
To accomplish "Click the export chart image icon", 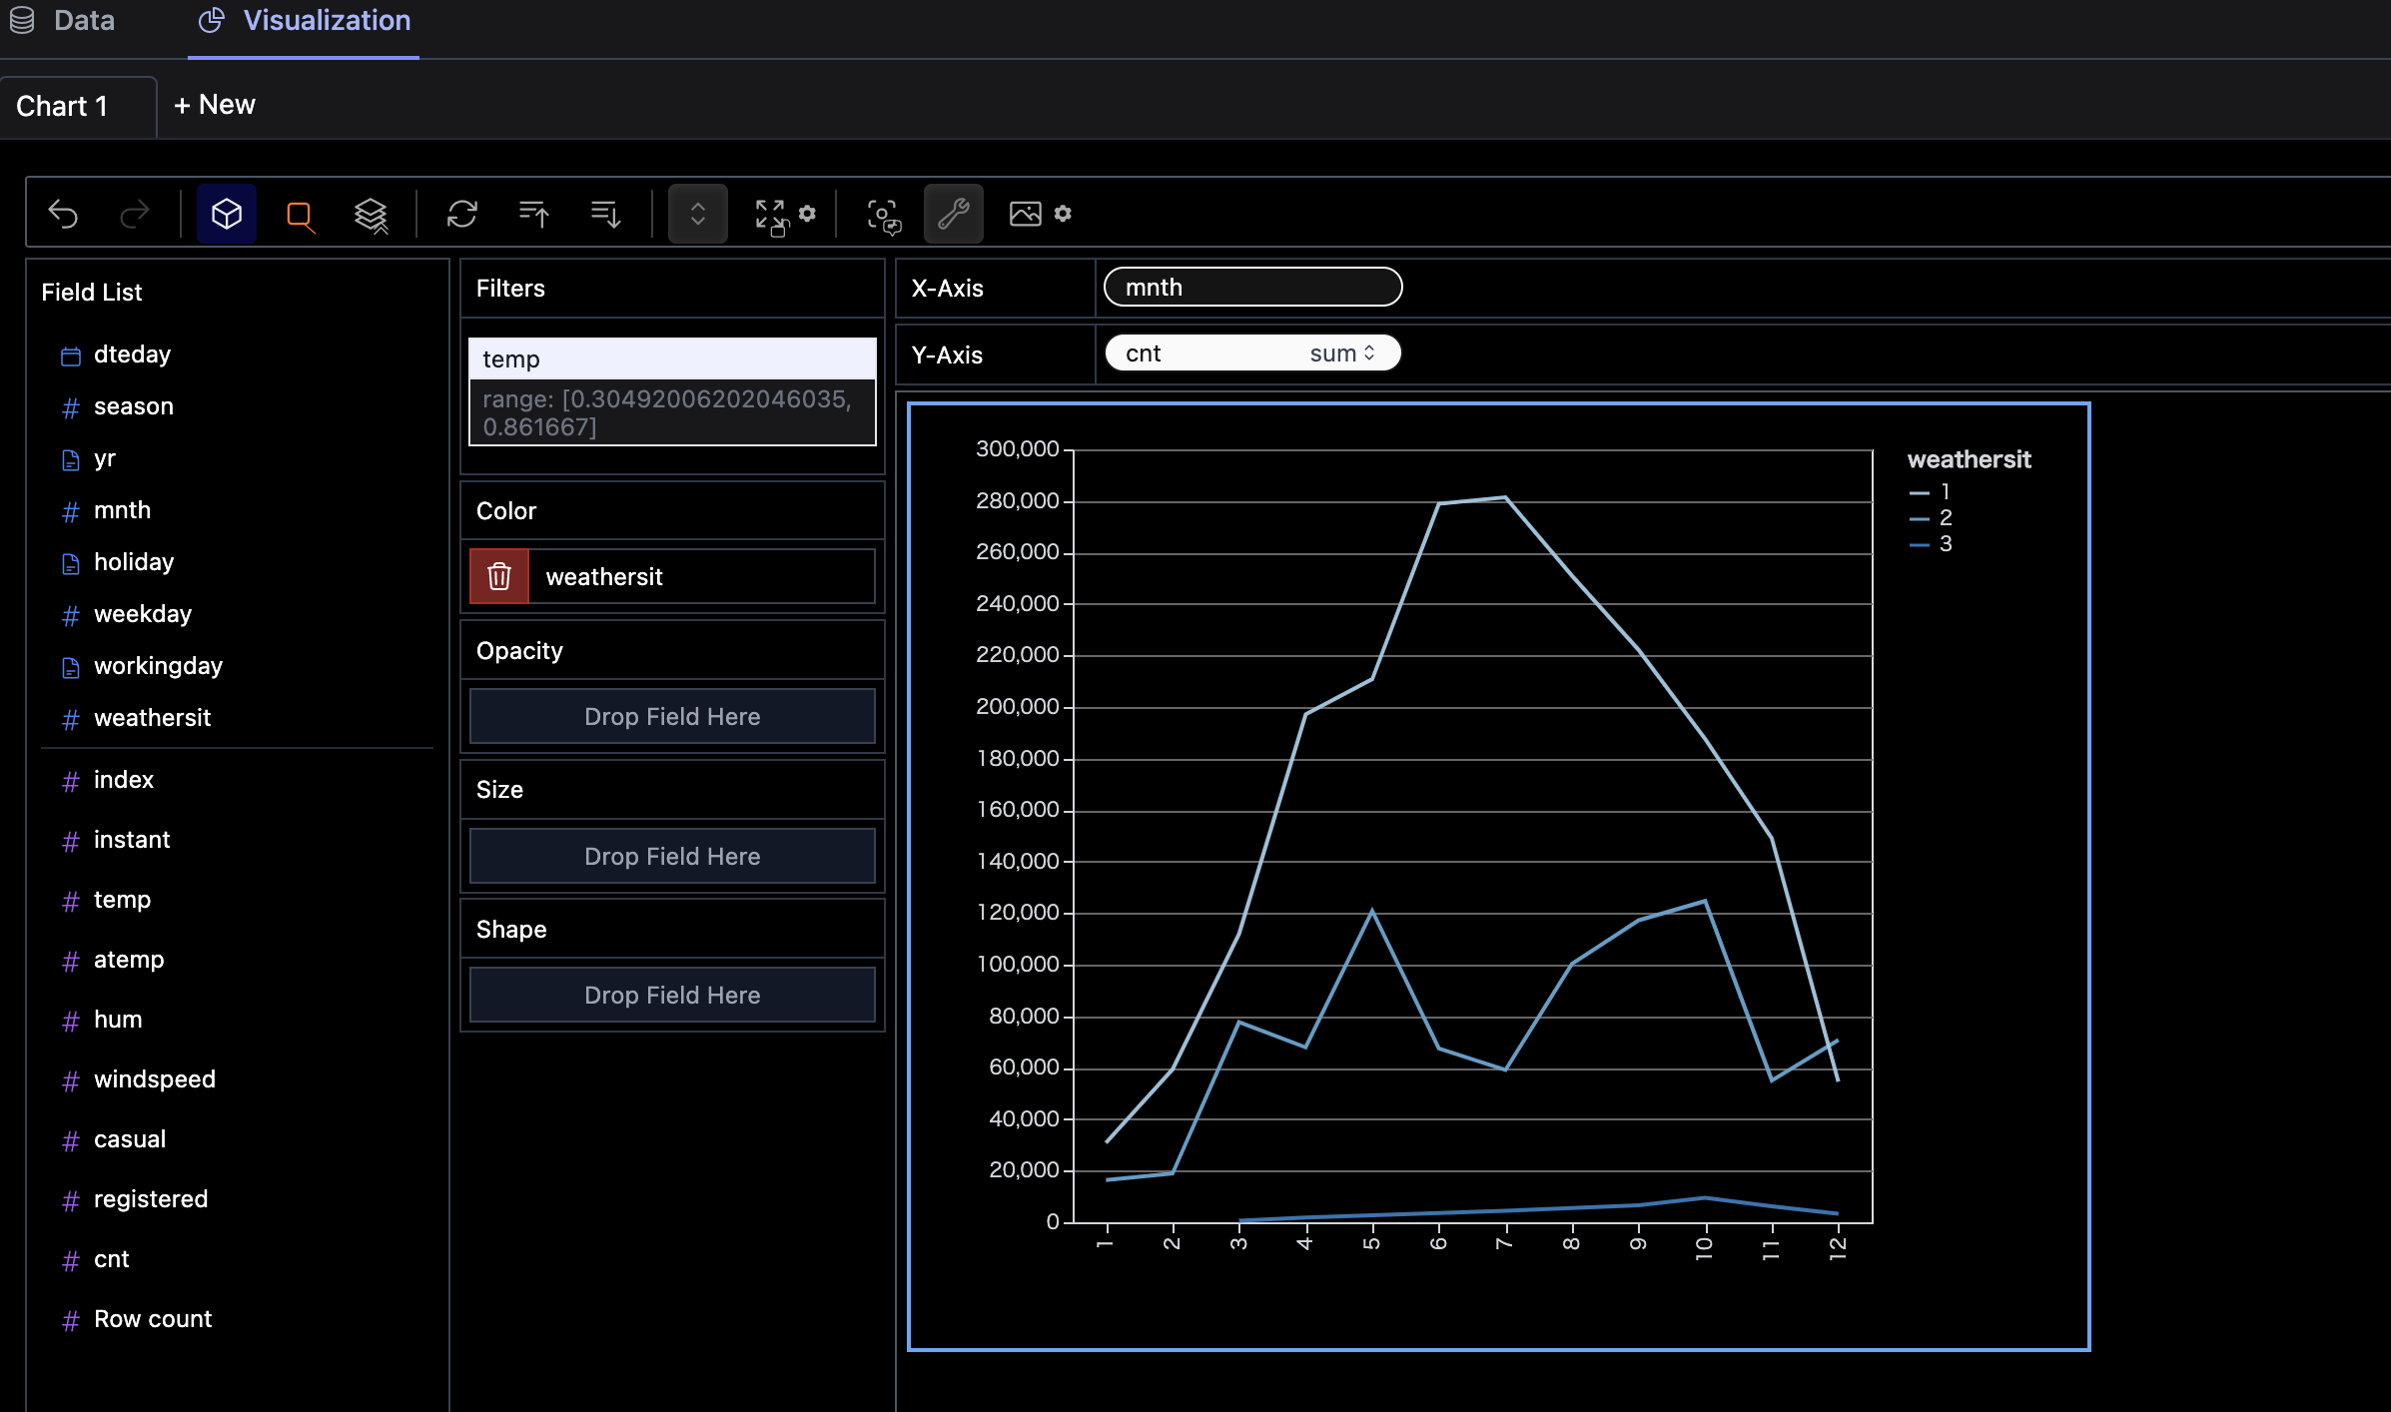I will coord(1025,214).
